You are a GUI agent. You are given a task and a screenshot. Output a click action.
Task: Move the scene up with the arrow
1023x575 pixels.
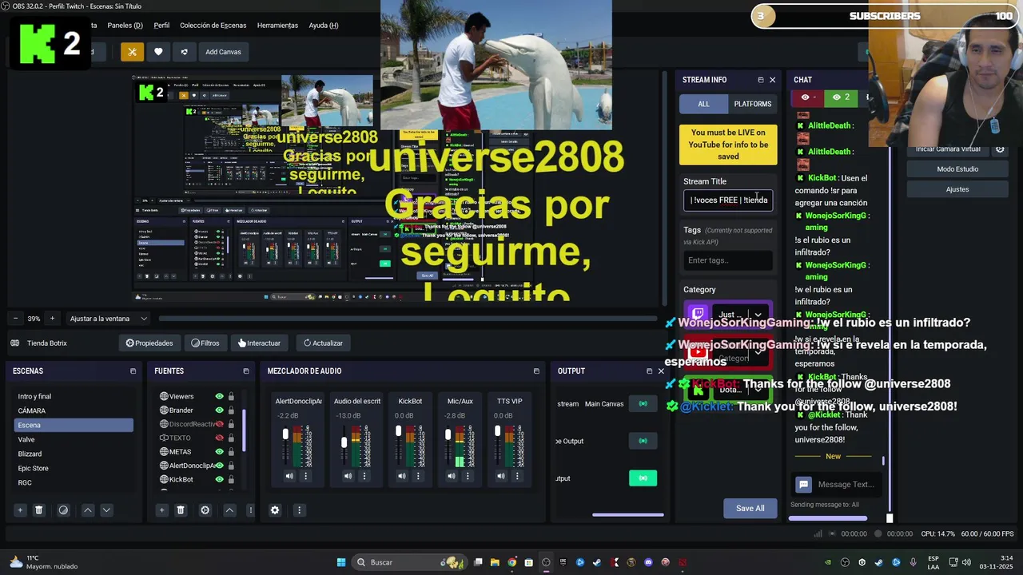tap(88, 510)
